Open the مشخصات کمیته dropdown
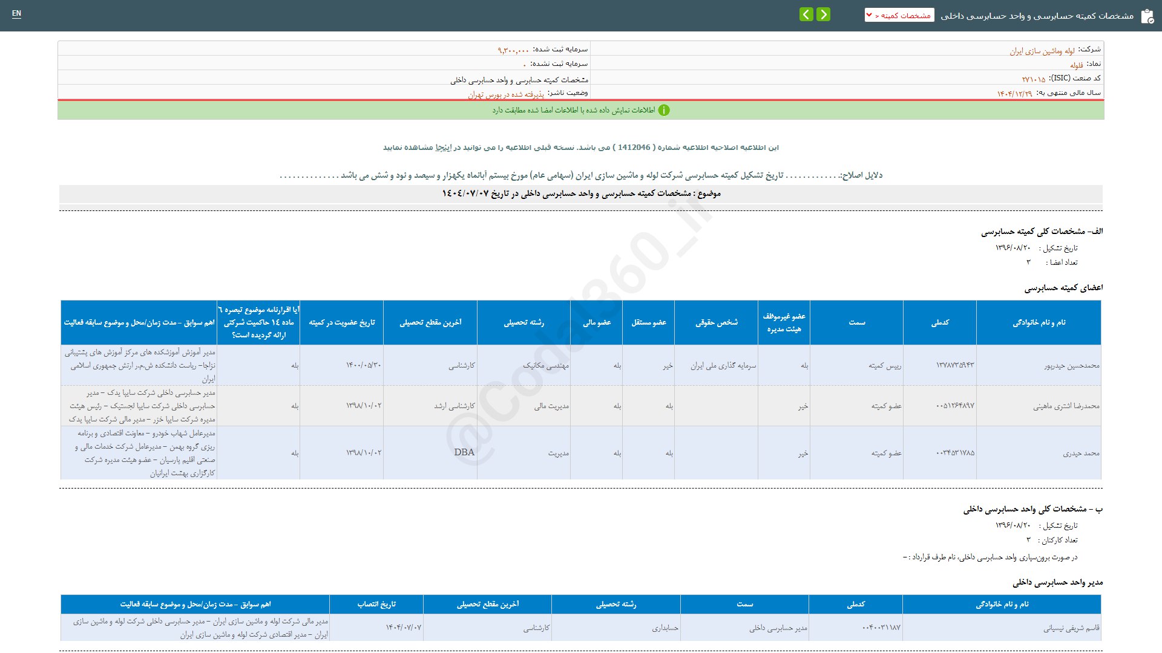 pos(899,15)
